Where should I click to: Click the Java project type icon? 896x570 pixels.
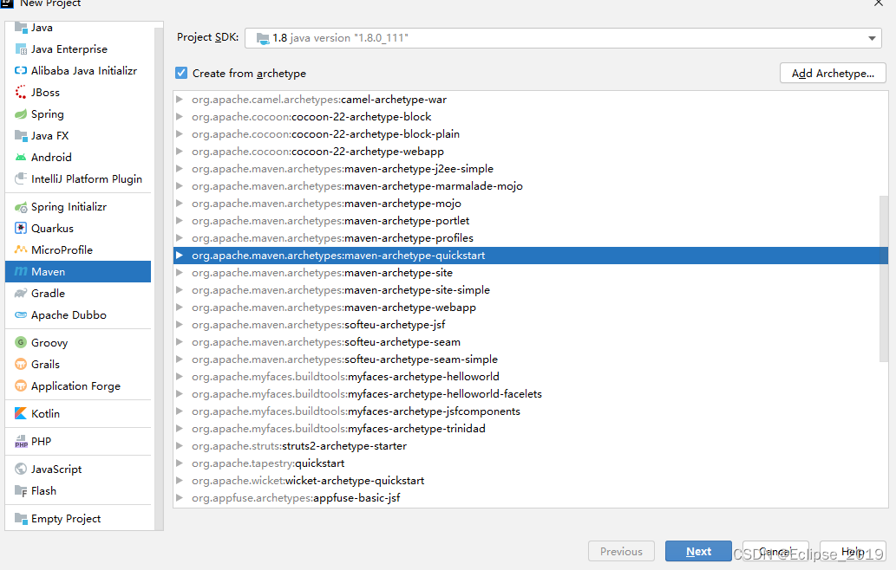21,28
